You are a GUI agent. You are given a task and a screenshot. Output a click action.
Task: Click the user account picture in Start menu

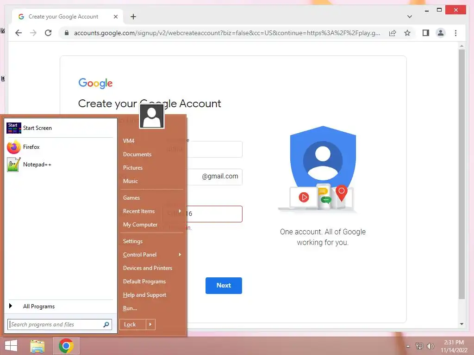pos(152,116)
